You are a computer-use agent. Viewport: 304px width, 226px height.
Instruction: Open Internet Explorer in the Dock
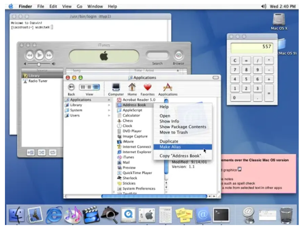click(x=54, y=215)
